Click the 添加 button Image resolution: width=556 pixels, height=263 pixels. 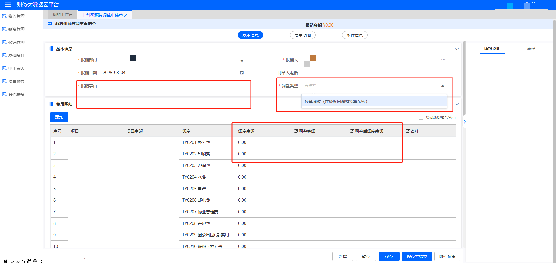coord(59,117)
